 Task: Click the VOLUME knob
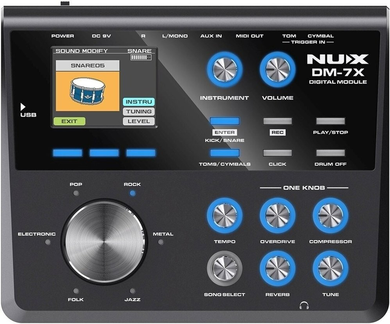point(278,70)
